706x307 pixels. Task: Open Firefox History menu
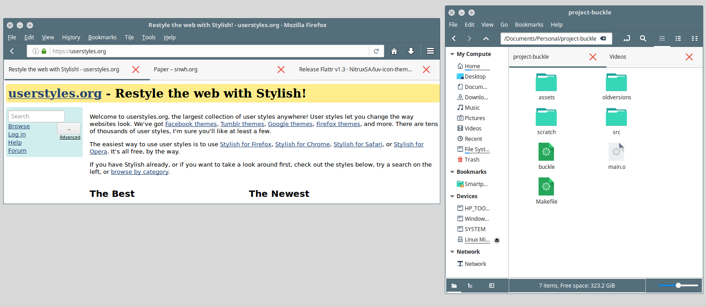tap(71, 37)
